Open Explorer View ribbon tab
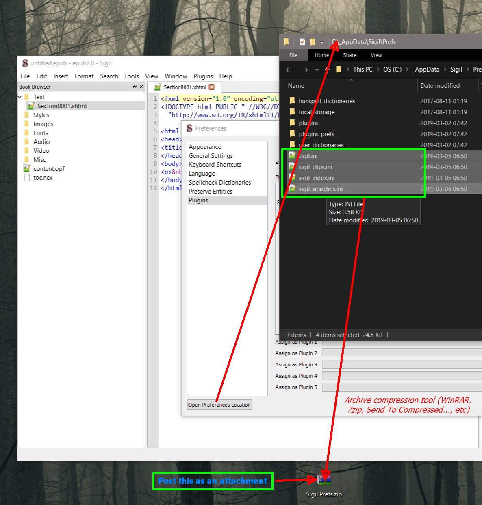 point(376,55)
